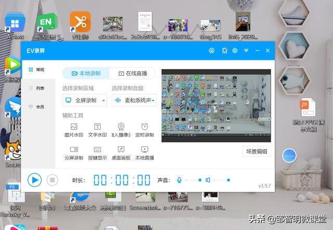Adjust the microphone volume slider

pos(193,180)
